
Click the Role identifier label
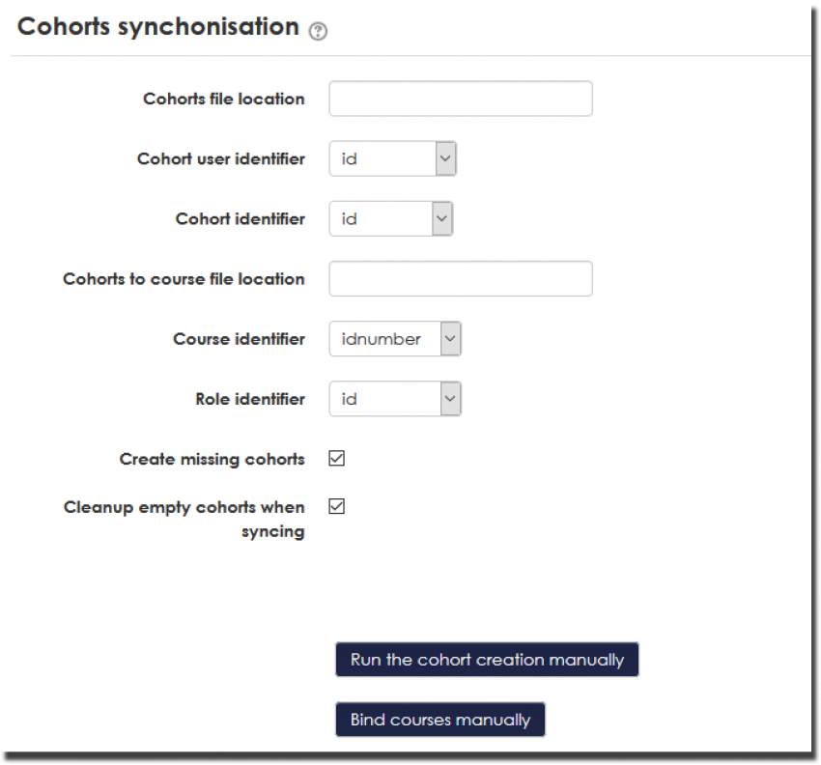pyautogui.click(x=250, y=399)
